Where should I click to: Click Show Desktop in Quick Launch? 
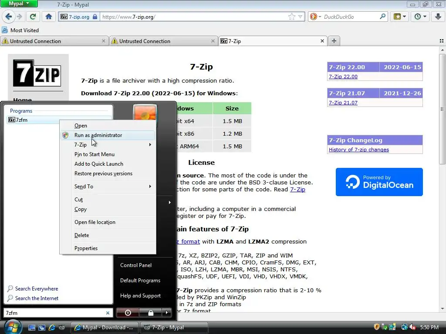31,327
